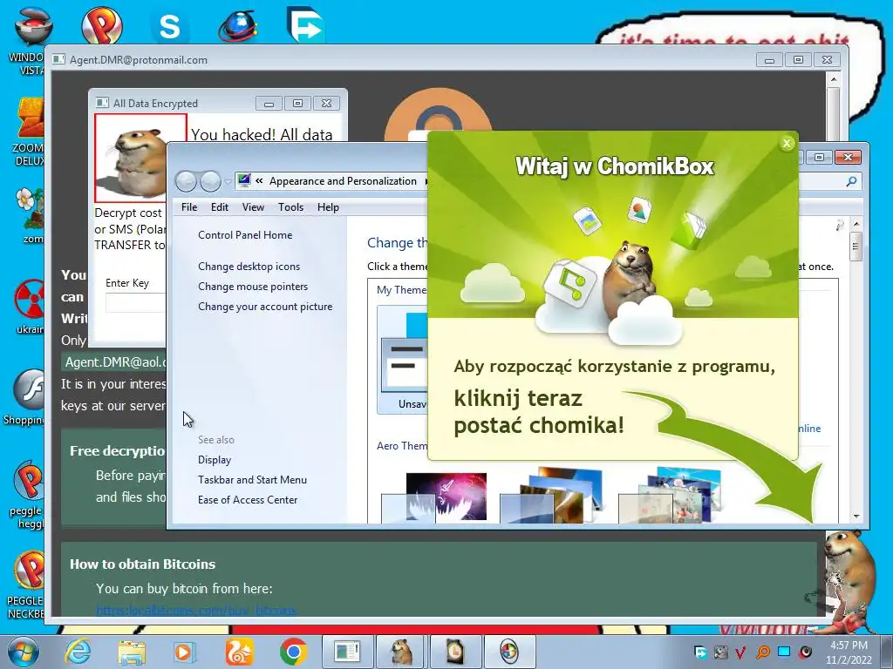This screenshot has height=669, width=893.
Task: Open the Windows Start menu orb
Action: (x=24, y=652)
